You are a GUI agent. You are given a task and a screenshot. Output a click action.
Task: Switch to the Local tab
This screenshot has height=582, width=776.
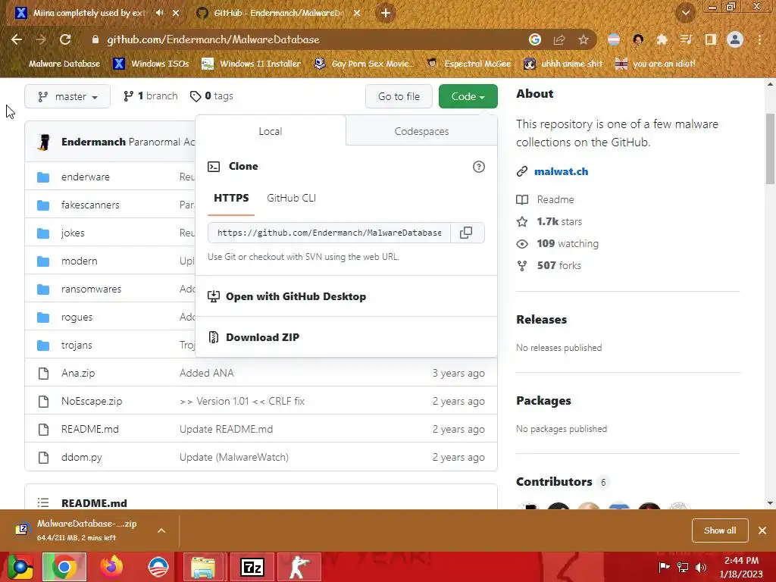coord(271,131)
